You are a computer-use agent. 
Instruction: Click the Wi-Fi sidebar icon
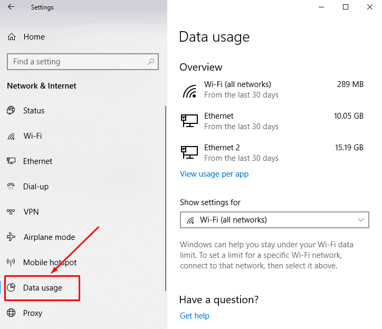coord(11,136)
